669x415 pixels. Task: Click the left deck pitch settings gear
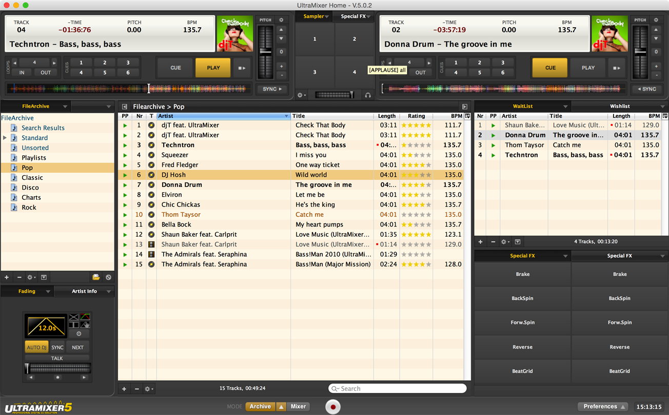(x=281, y=20)
